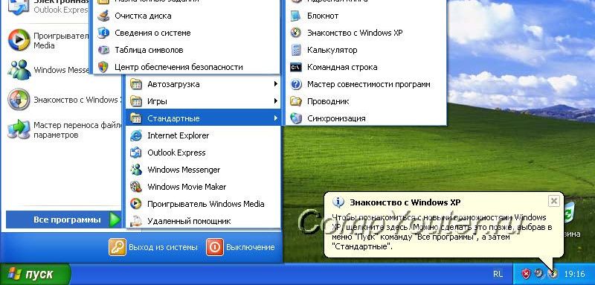Click the Игры folder icon
Viewport: 595px width, 285px height.
point(136,101)
